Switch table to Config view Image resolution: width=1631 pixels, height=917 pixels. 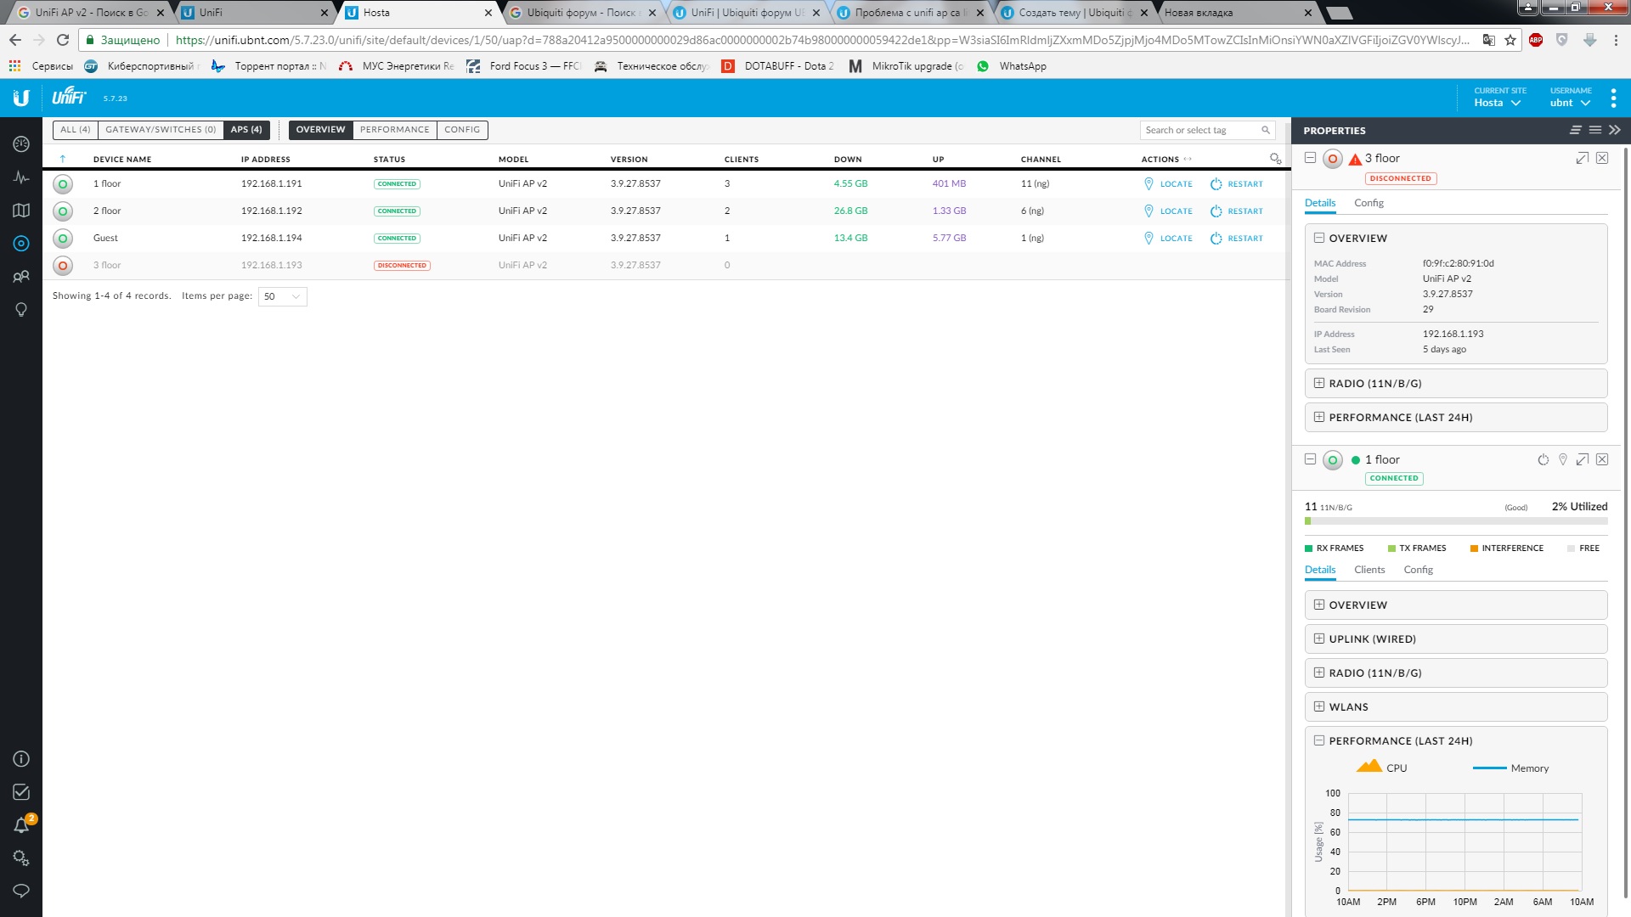pyautogui.click(x=462, y=130)
